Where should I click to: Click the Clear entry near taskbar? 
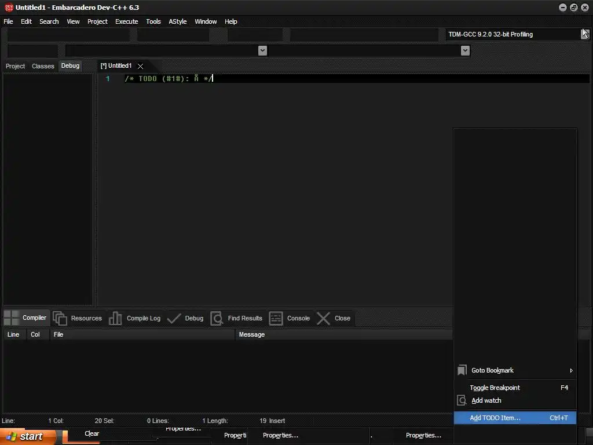[x=92, y=433]
